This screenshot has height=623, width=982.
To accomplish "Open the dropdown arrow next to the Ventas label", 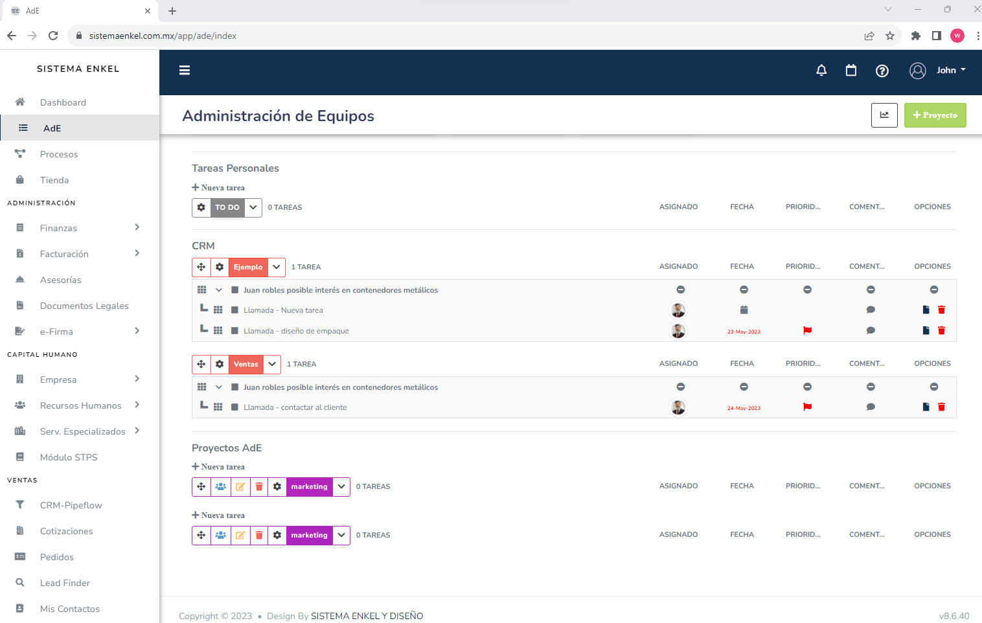I will (x=271, y=364).
